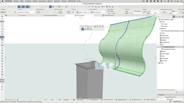
Task: Click the macOS Spotlight search icon
Action: tap(175, 1)
